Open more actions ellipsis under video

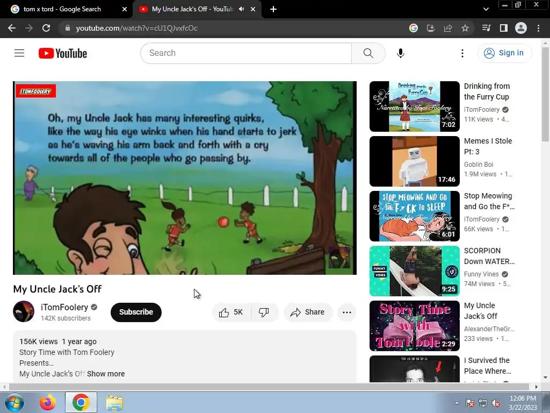coord(347,312)
